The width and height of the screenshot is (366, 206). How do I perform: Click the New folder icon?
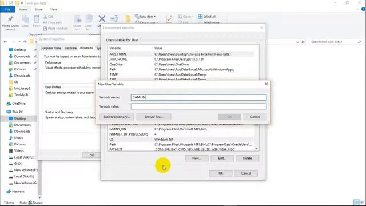[128, 19]
